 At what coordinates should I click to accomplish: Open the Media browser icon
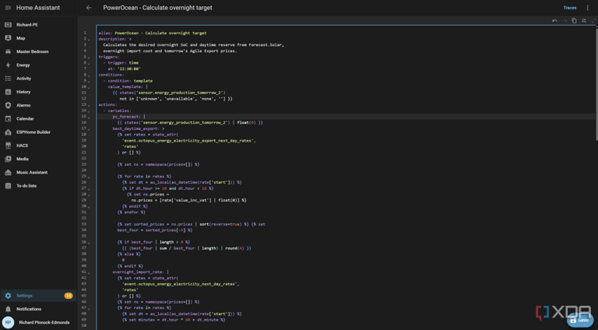(8, 159)
